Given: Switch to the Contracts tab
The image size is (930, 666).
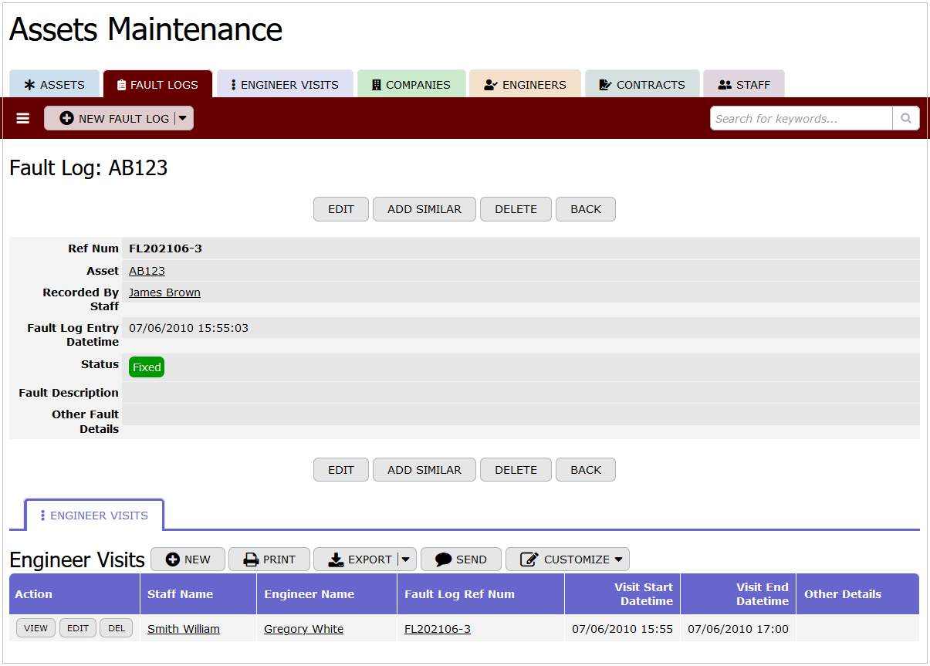Looking at the screenshot, I should [642, 85].
